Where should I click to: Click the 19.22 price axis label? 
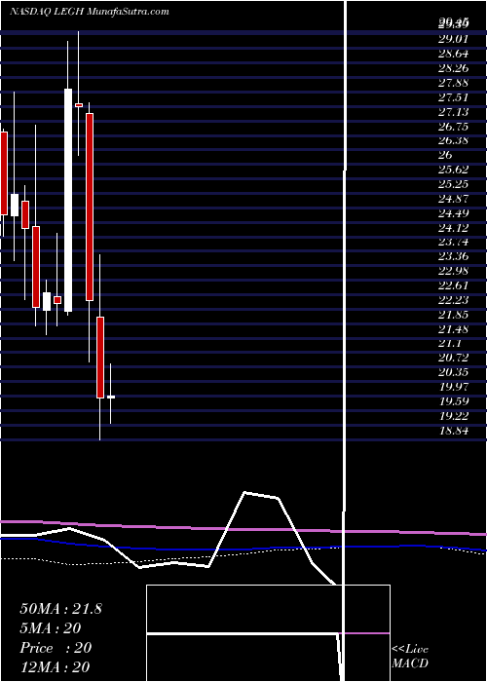click(453, 415)
